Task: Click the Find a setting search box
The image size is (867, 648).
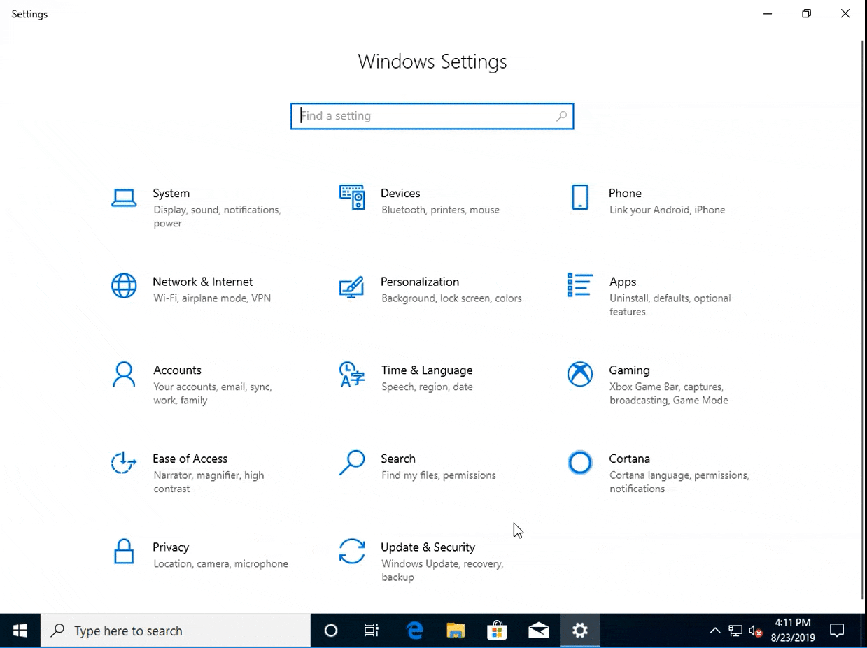Action: 432,116
